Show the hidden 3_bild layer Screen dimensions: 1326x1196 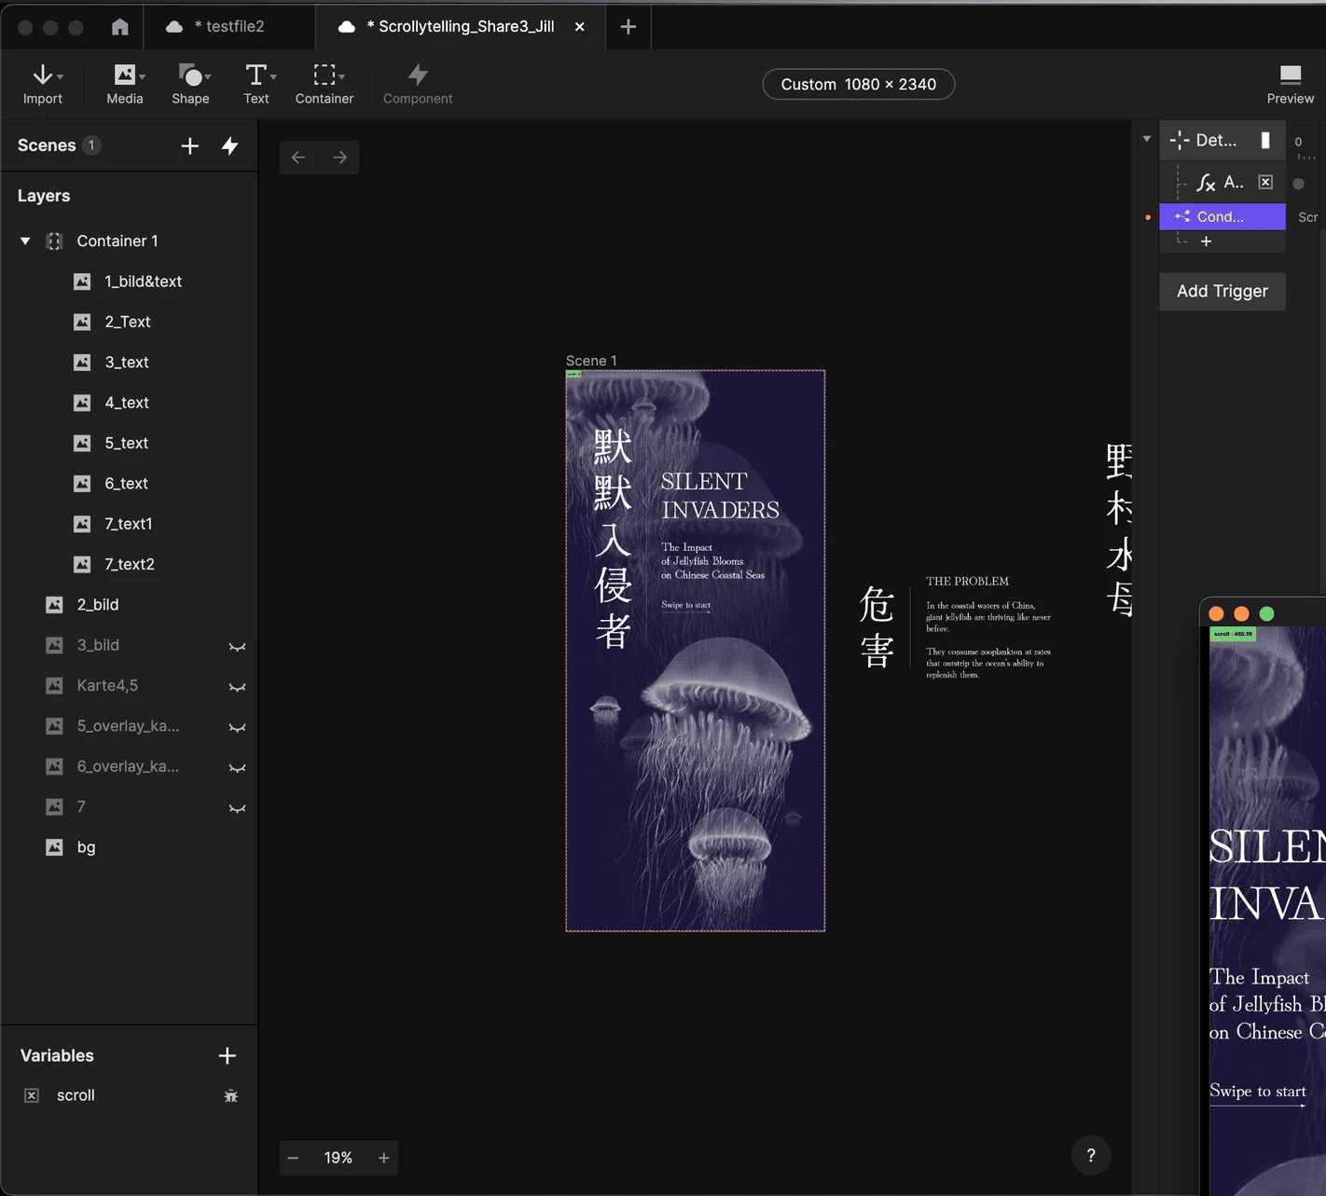coord(238,646)
